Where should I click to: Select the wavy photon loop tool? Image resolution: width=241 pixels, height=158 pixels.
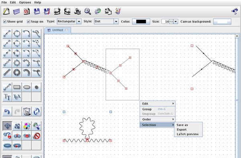(17, 63)
